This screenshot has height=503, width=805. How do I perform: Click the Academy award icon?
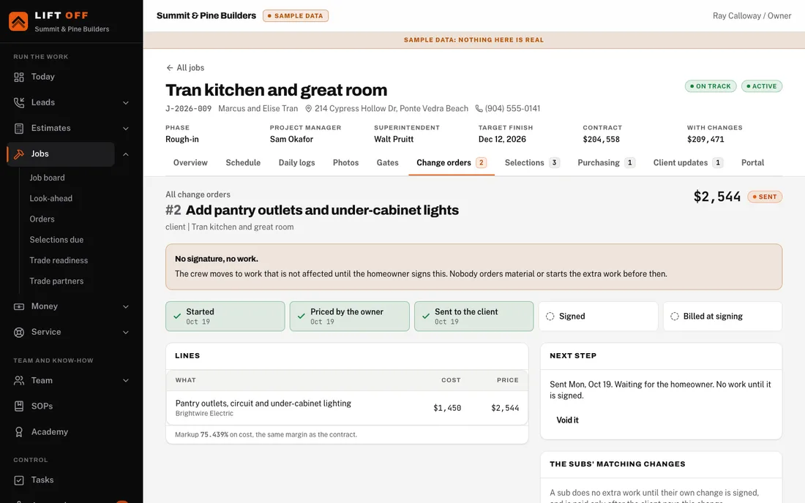[x=19, y=432]
